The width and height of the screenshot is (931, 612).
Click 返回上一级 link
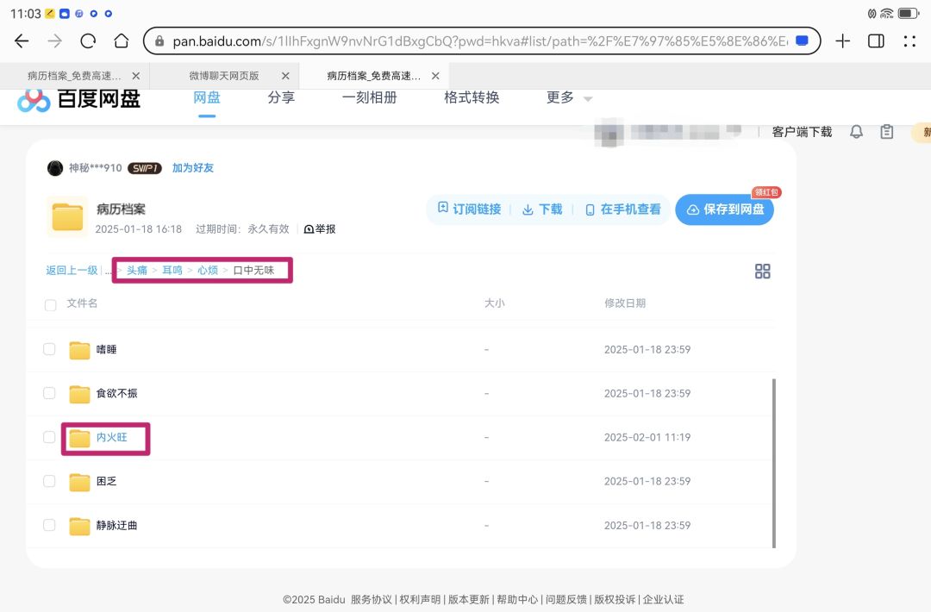coord(72,270)
